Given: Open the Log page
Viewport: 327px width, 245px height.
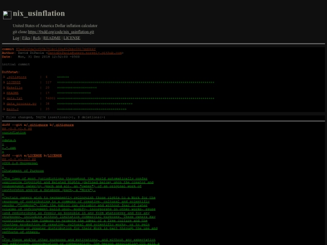Looking at the screenshot, I should 16,38.
